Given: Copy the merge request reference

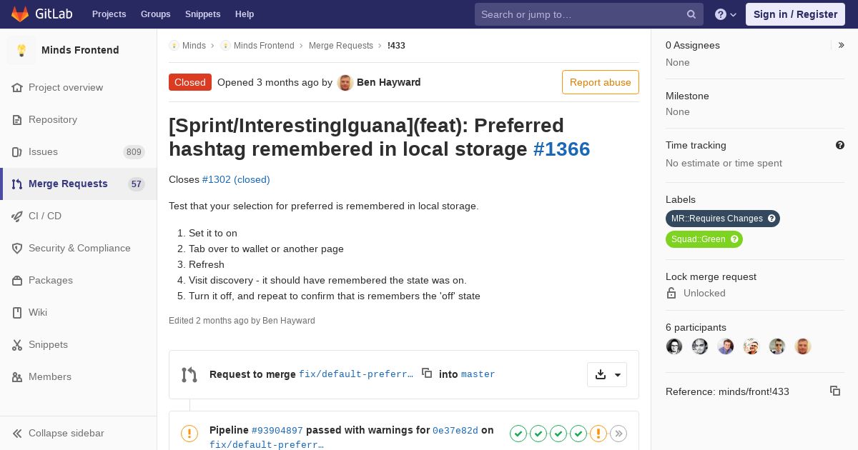Looking at the screenshot, I should coord(834,391).
